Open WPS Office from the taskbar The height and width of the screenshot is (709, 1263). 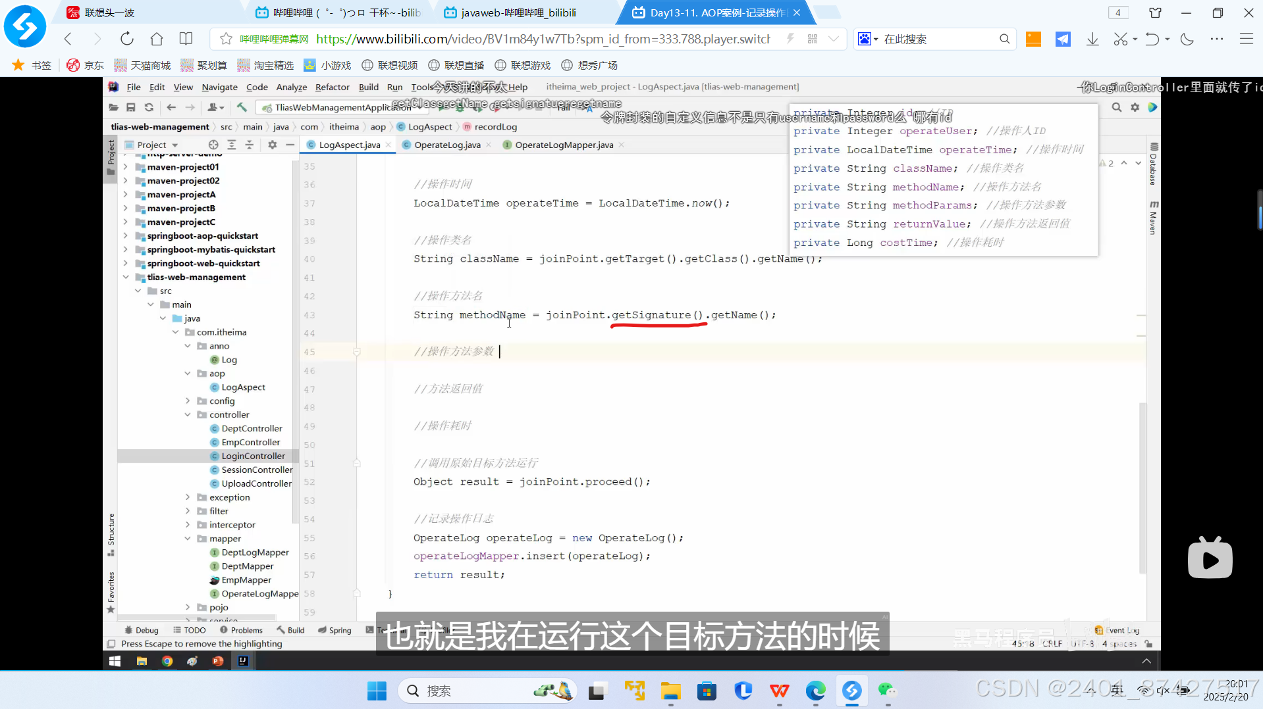tap(779, 691)
